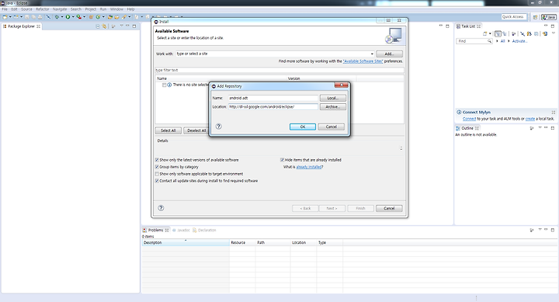Screen dimensions: 559x302
Task: Click the Scheduled icon in Task List
Action: click(x=505, y=33)
